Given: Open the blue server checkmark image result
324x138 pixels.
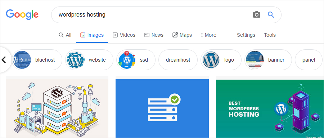Looking at the screenshot, I should pos(162,108).
